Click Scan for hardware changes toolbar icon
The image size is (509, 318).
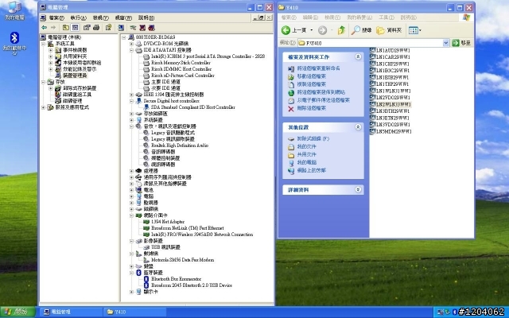point(121,28)
